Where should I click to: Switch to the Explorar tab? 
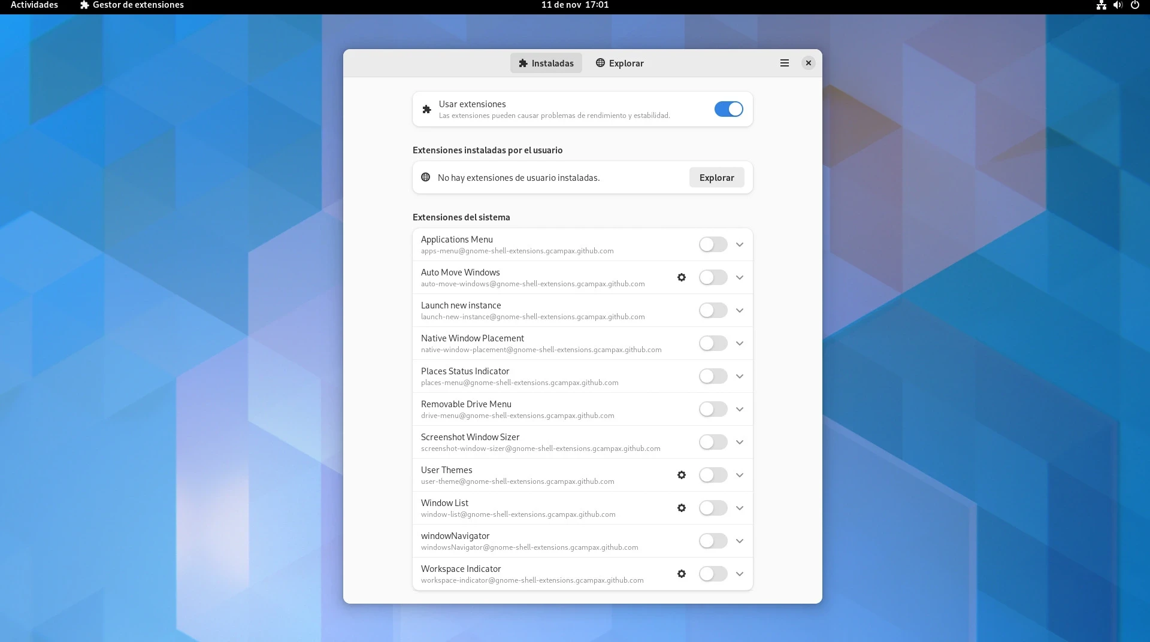(x=619, y=63)
